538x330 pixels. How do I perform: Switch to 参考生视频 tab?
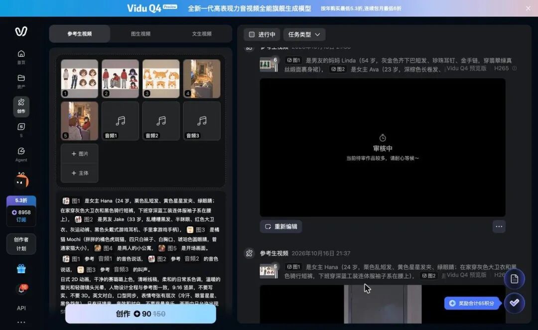80,34
